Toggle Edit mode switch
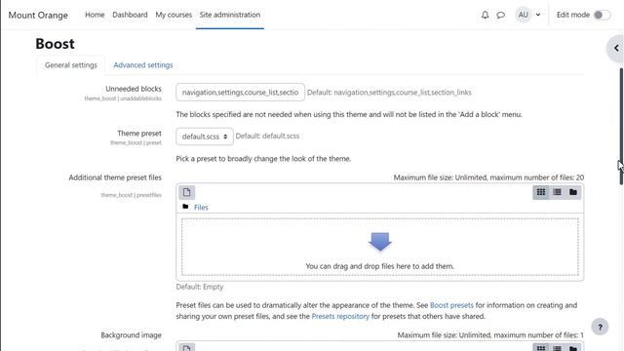Screen dimensions: 624x351 [x=602, y=16]
